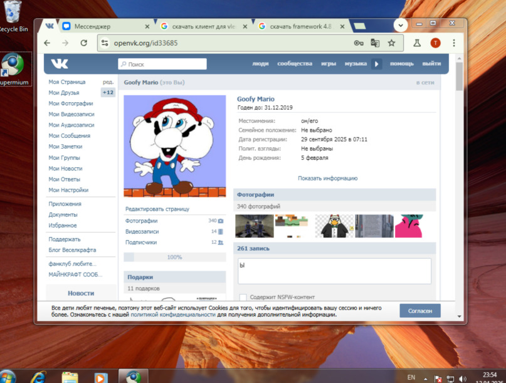
Task: Click the Поиск search field
Action: click(162, 64)
